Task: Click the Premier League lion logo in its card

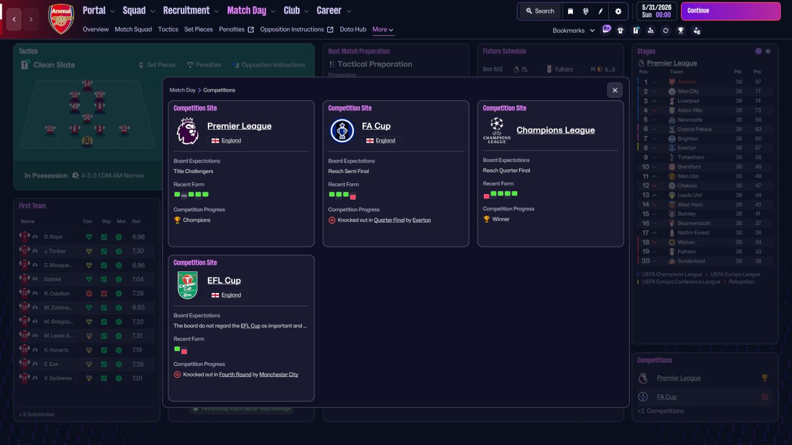Action: click(x=187, y=131)
